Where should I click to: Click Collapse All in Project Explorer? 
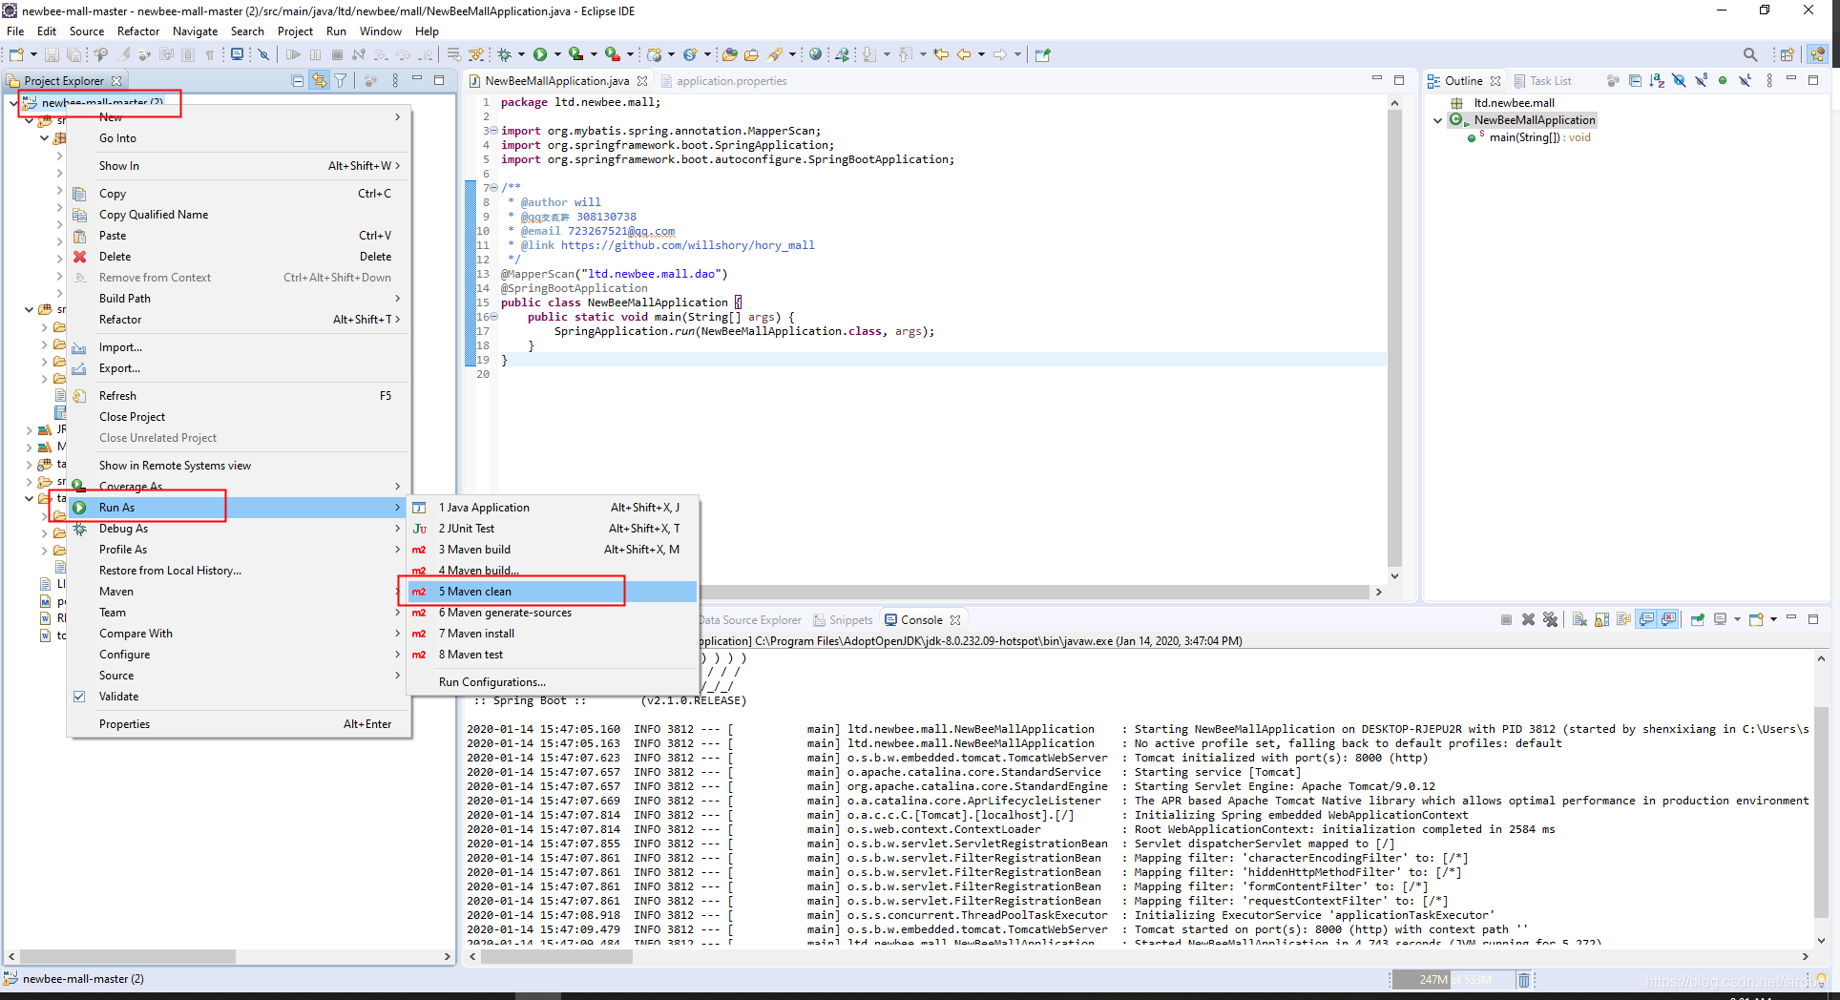tap(298, 81)
